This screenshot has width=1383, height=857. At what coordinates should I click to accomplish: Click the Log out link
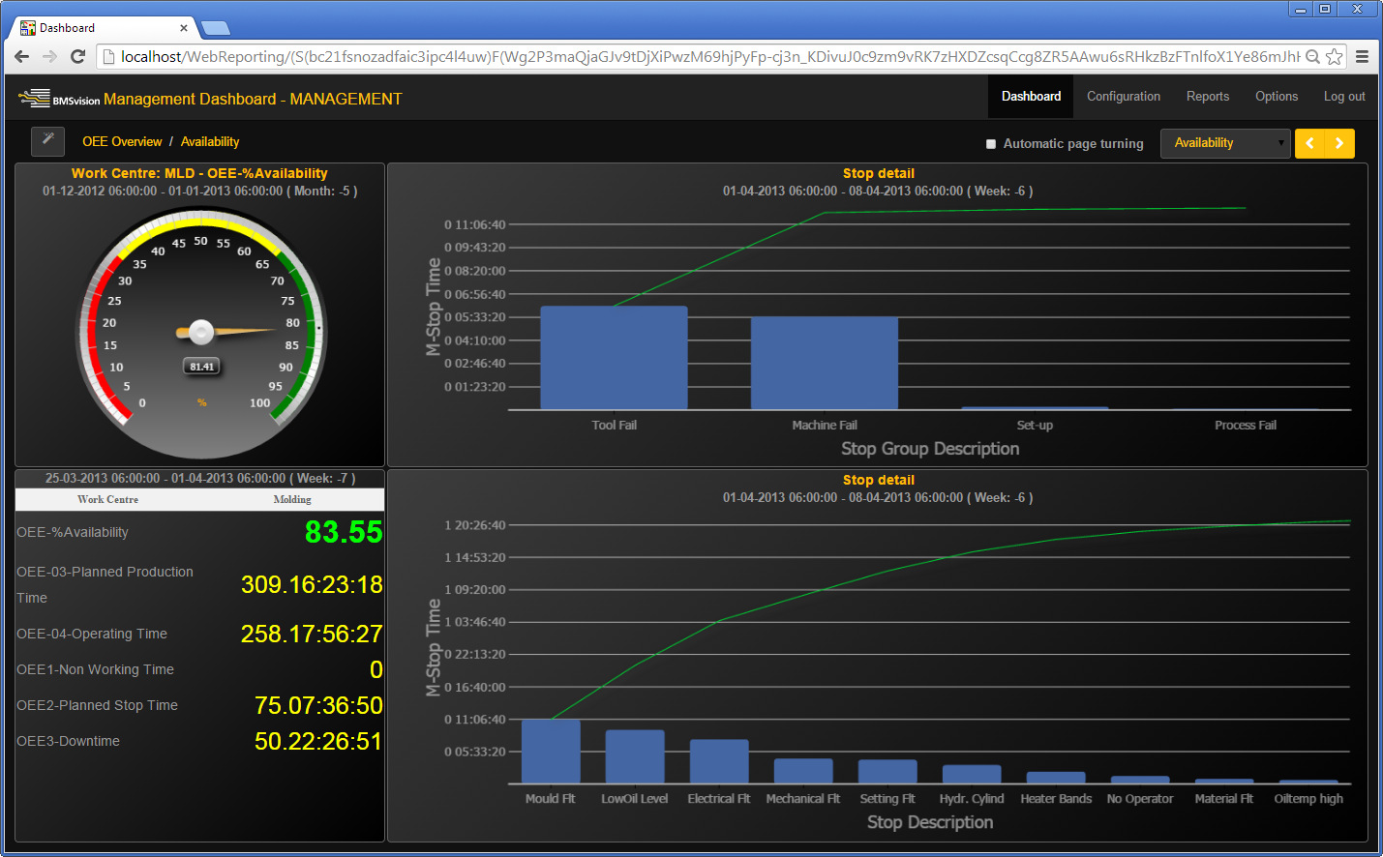(1343, 97)
